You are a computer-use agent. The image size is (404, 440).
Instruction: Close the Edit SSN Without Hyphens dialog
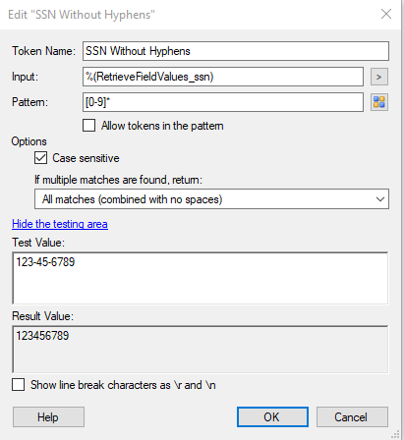pos(386,14)
